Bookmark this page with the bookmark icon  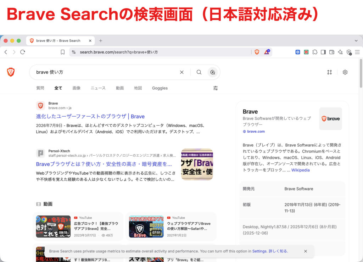[62, 52]
